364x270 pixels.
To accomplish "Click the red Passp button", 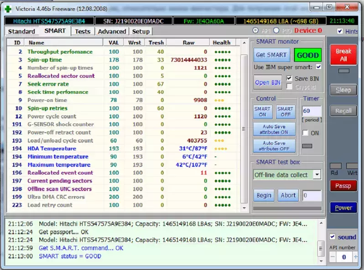I will 343,186.
